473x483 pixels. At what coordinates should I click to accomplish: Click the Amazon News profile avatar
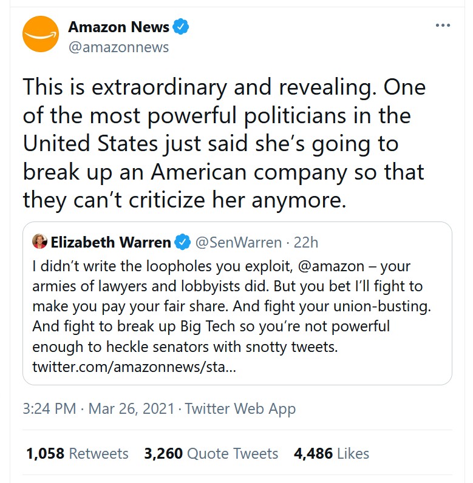click(x=41, y=34)
